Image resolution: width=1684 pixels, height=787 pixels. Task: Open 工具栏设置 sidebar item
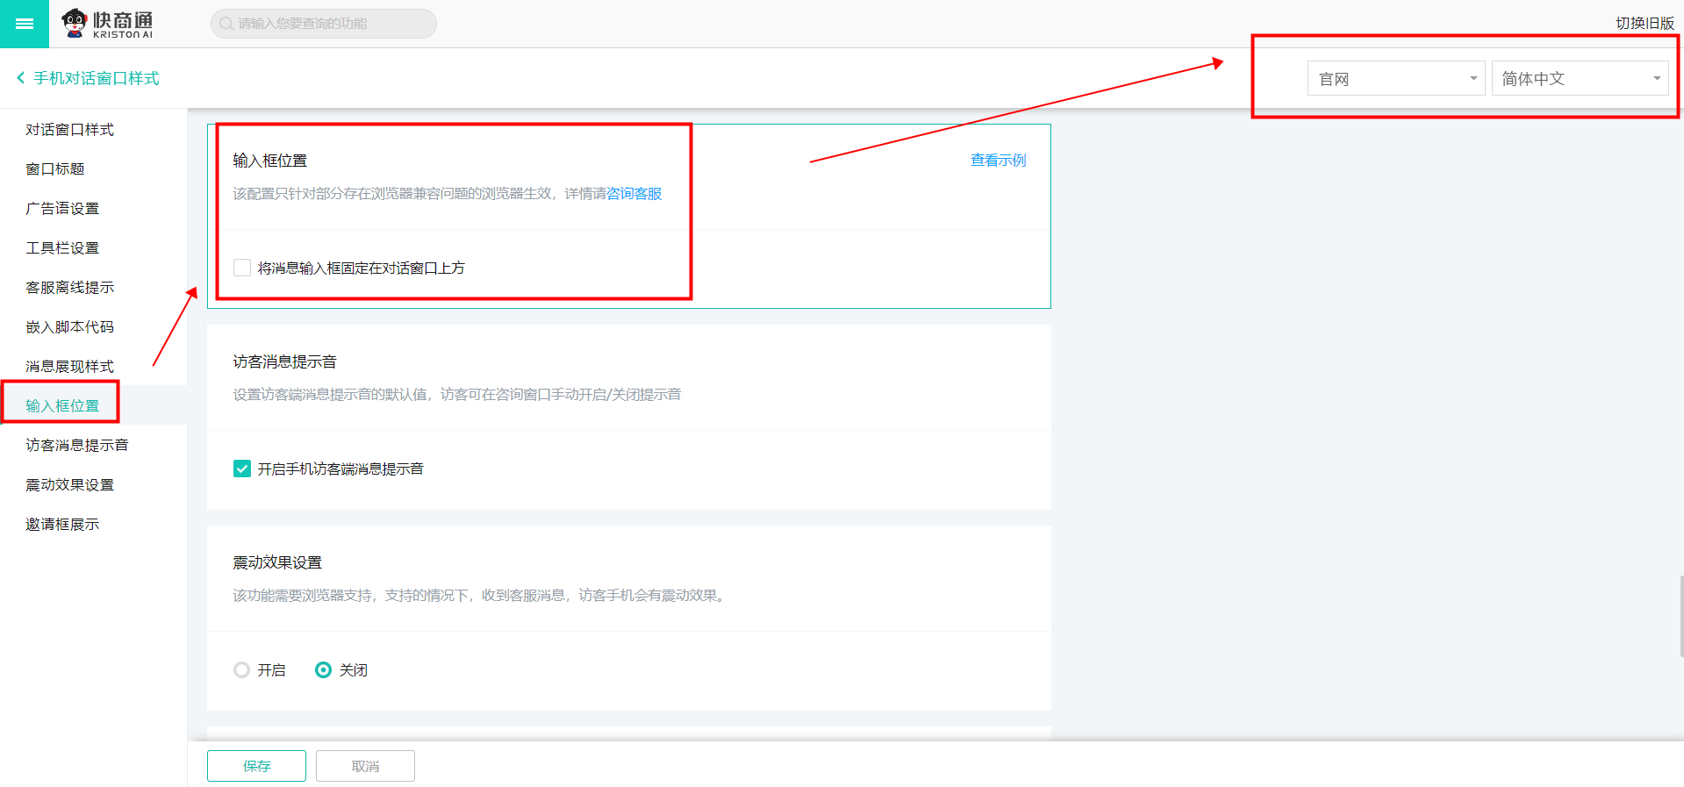(63, 248)
